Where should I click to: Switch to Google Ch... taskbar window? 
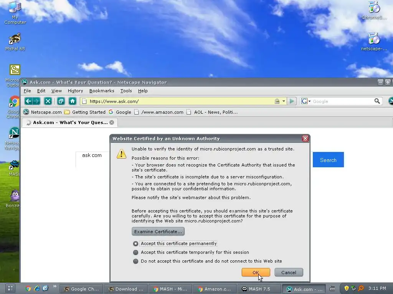81,289
